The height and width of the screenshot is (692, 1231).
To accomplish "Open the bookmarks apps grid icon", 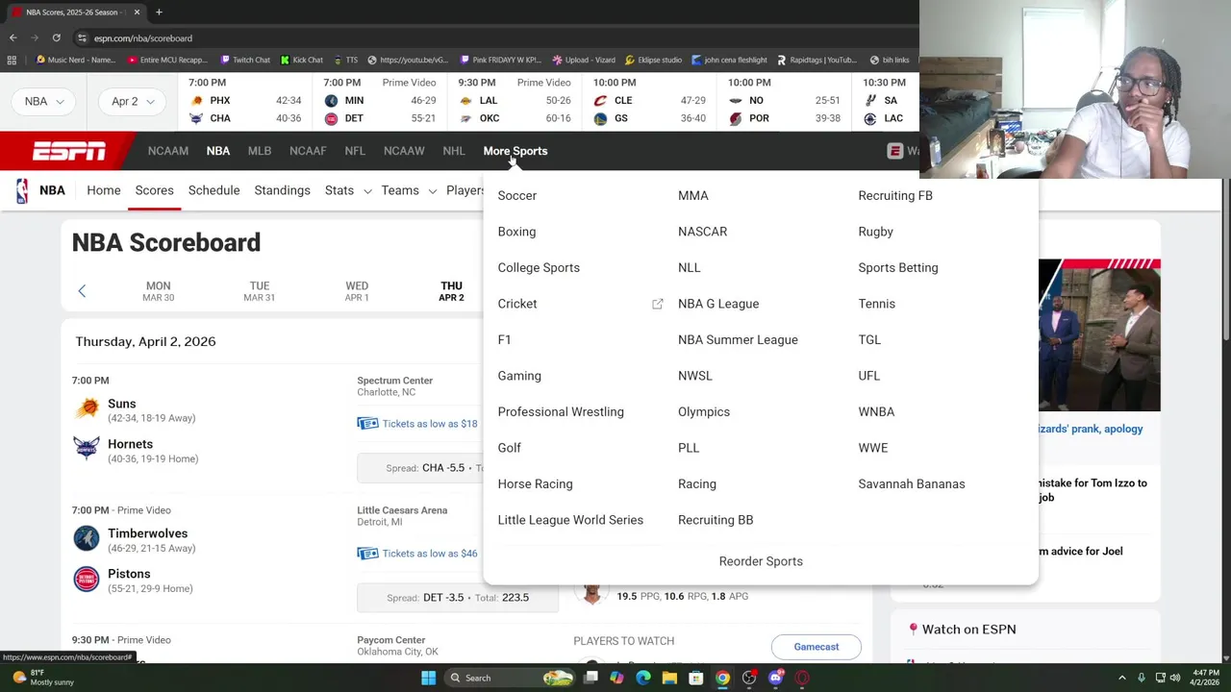I will pos(13,60).
